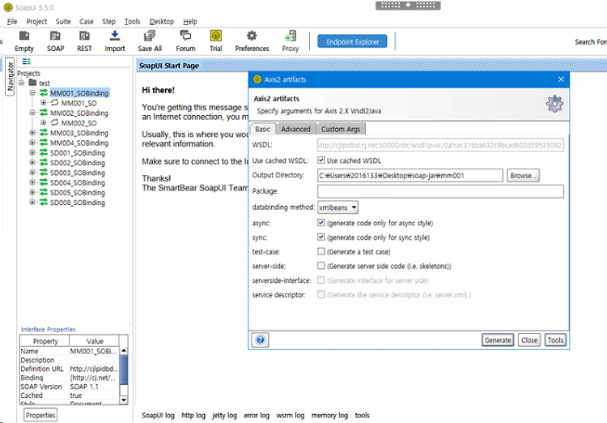
Task: Open the http log tab
Action: coord(193,415)
